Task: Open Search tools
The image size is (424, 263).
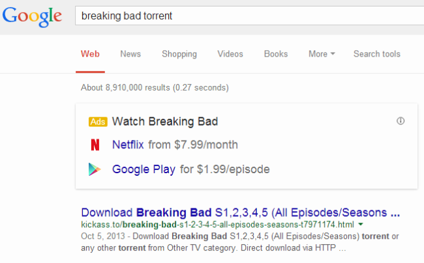Action: 377,54
